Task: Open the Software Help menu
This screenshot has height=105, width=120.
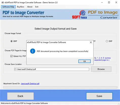Action: click(x=8, y=7)
